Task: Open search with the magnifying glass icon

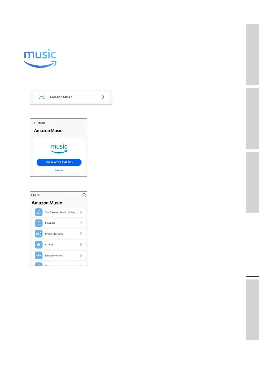Action: [x=84, y=195]
